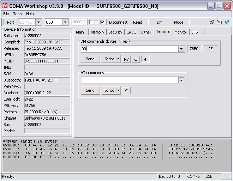233x181 pixels.
Task: Switch to the Memory tab
Action: (x=97, y=32)
